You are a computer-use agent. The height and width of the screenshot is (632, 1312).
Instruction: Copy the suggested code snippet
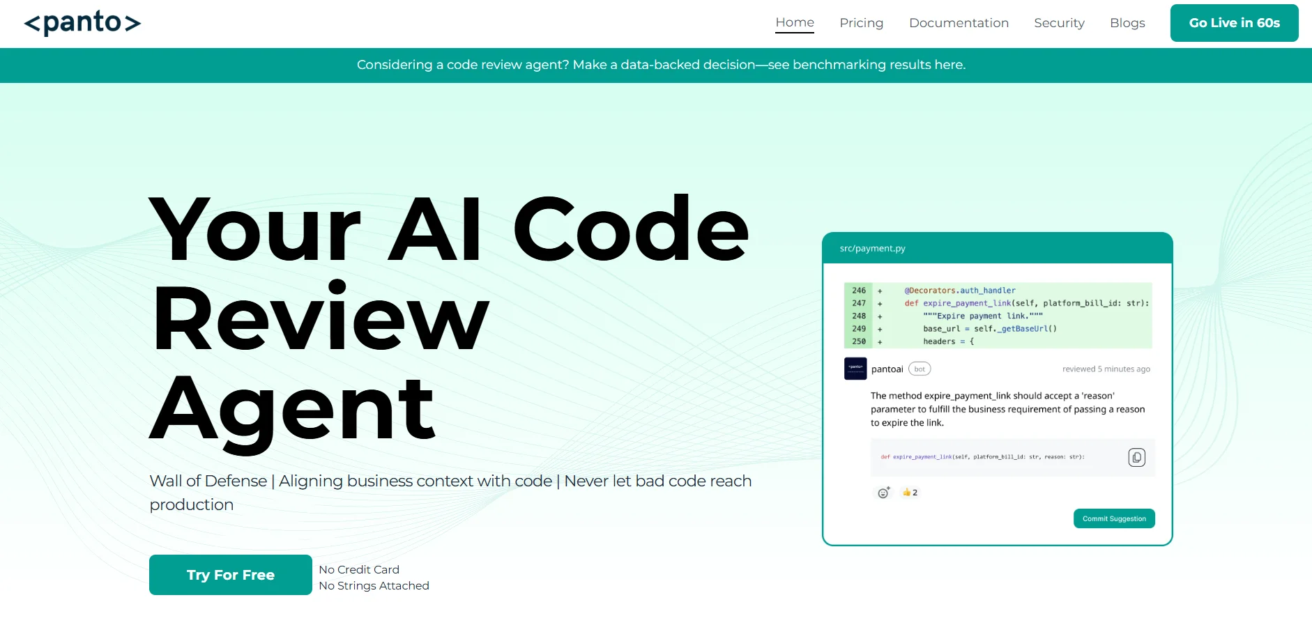(x=1136, y=457)
